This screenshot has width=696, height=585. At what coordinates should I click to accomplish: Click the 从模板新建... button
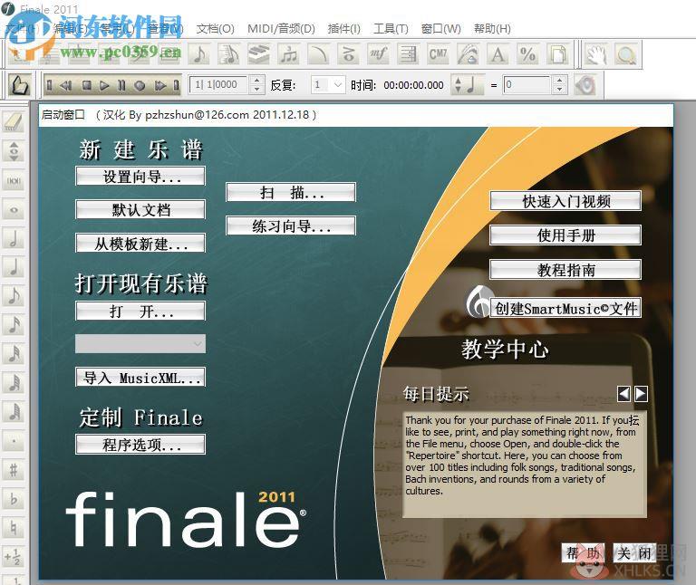click(140, 243)
